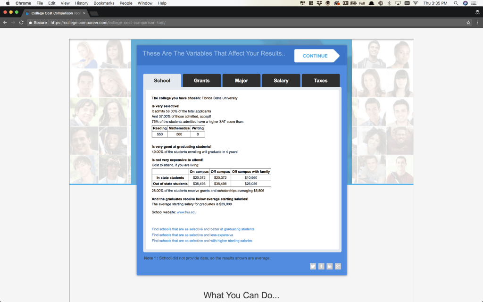483x302 pixels.
Task: Click the Wi-Fi status icon
Action: pyautogui.click(x=416, y=3)
